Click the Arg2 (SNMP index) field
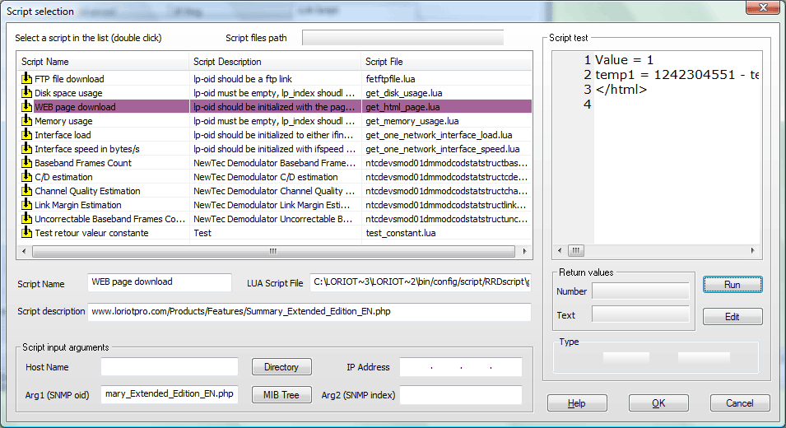The height and width of the screenshot is (428, 786). [x=461, y=394]
